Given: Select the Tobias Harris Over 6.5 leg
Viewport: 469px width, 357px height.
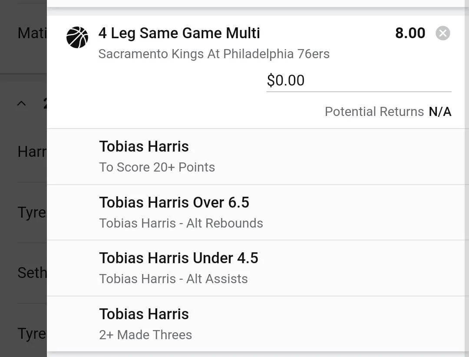Looking at the screenshot, I should pyautogui.click(x=174, y=202).
